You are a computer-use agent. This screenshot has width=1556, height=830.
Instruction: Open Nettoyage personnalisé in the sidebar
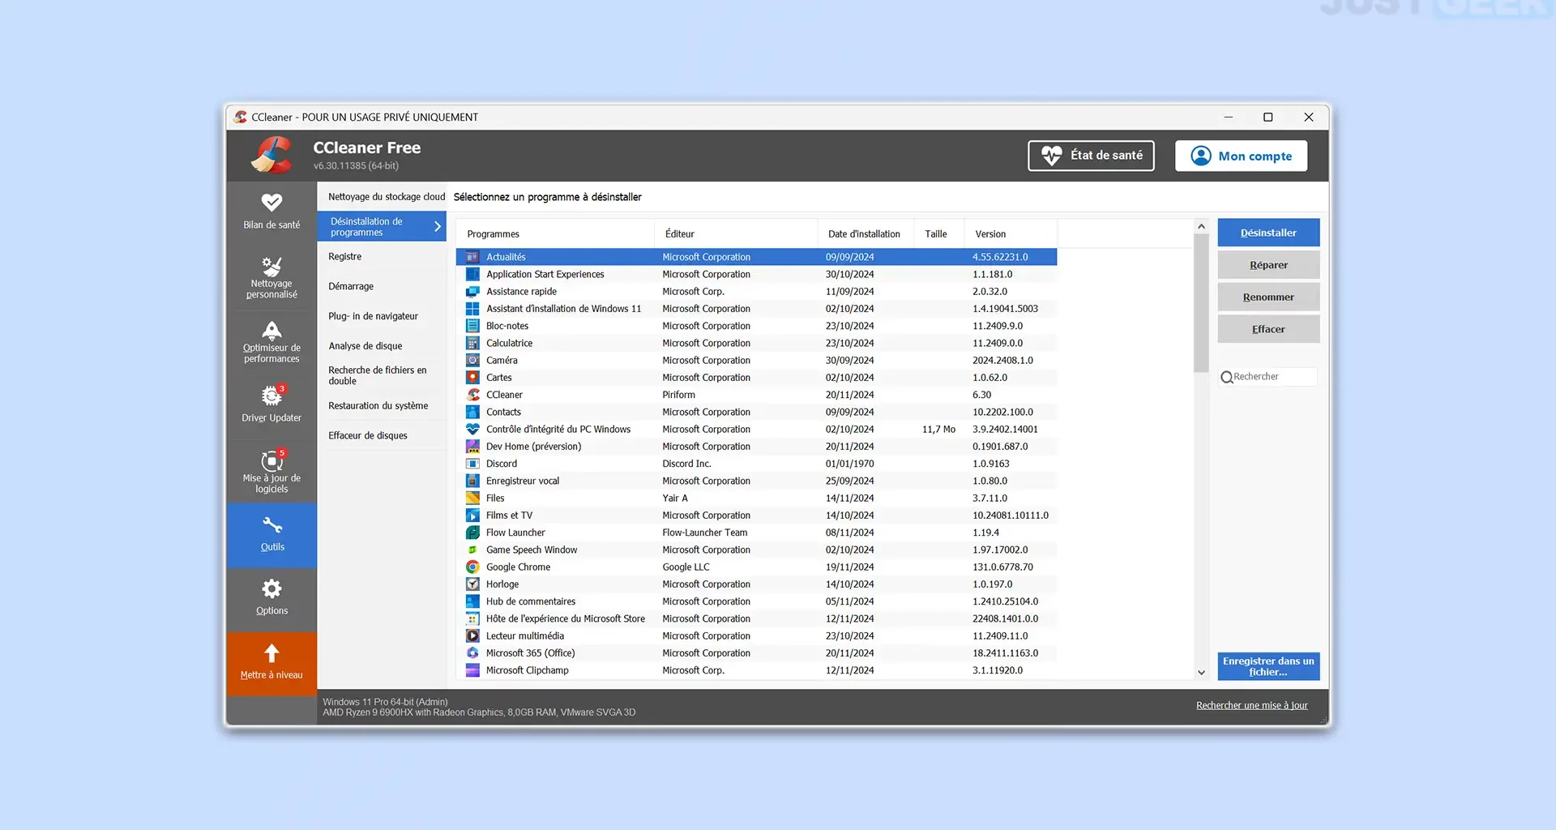271,277
